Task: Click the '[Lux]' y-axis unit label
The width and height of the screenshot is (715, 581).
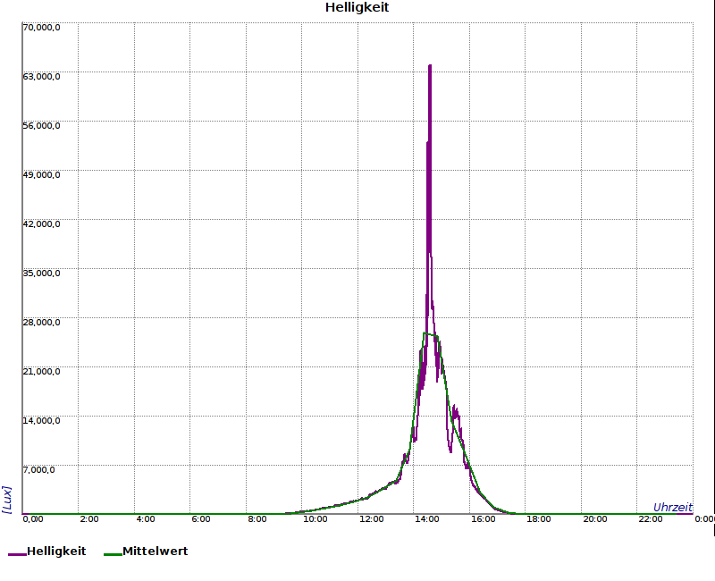Action: (x=6, y=500)
